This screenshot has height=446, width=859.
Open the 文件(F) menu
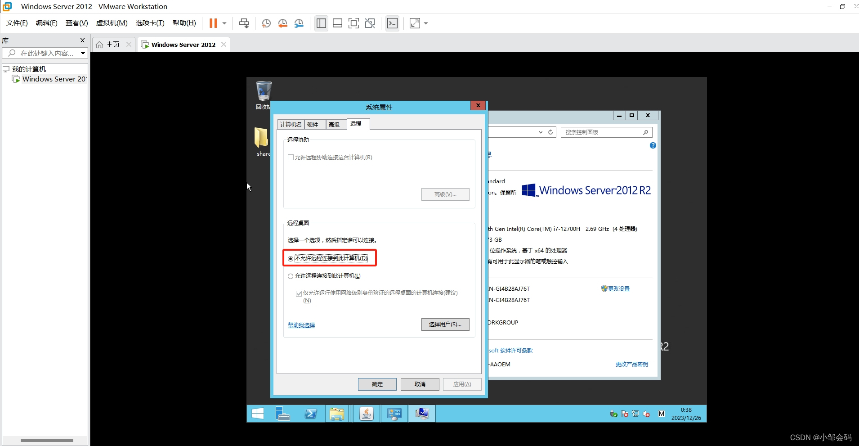pyautogui.click(x=17, y=23)
